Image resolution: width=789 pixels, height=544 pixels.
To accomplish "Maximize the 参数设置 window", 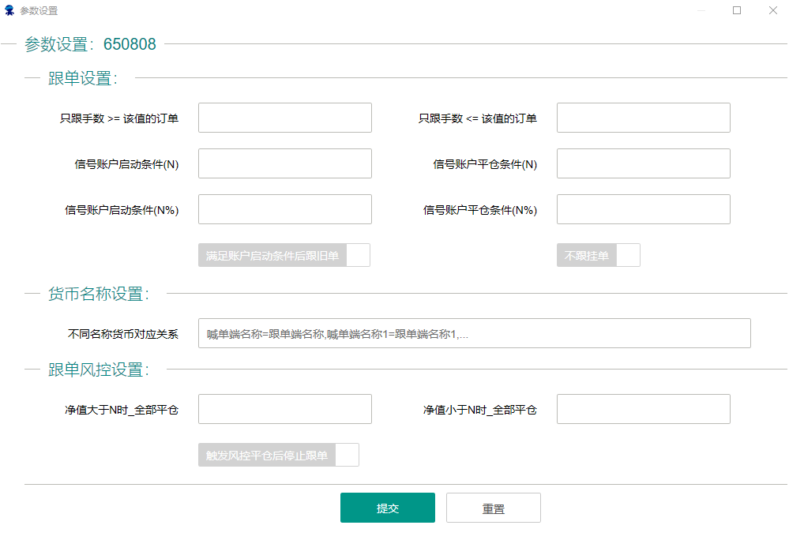I will click(737, 11).
